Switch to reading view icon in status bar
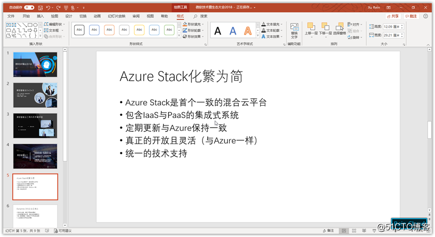This screenshot has width=435, height=237. [364, 231]
